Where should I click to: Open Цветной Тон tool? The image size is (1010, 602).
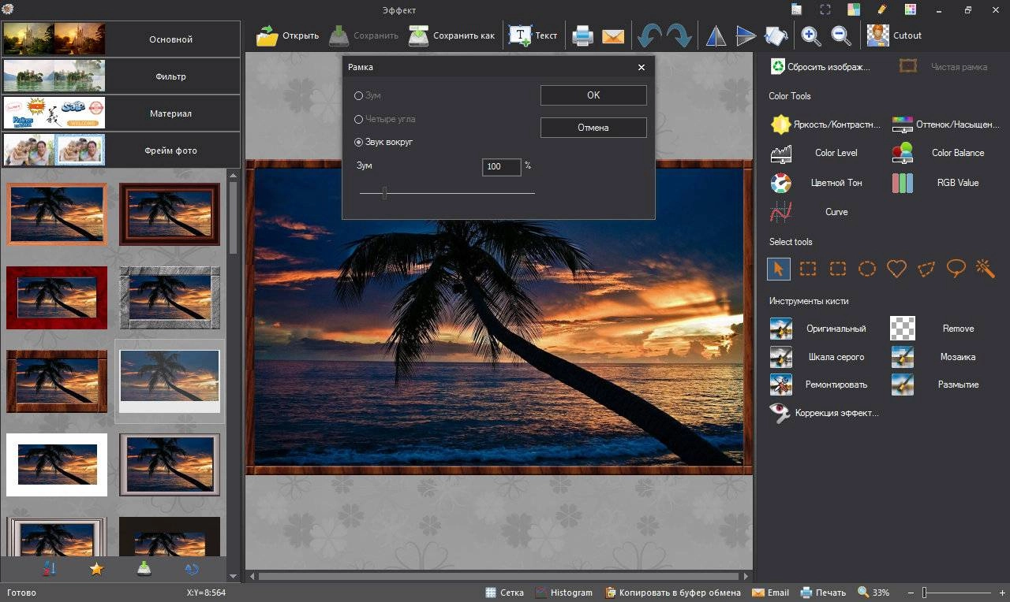[x=817, y=183]
